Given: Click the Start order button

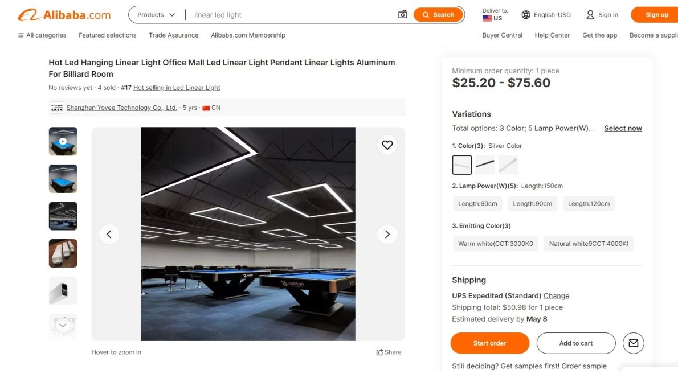Looking at the screenshot, I should pos(489,343).
